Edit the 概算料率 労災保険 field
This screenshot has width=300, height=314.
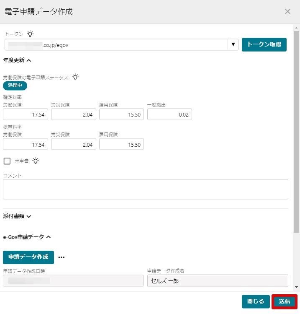pos(74,144)
